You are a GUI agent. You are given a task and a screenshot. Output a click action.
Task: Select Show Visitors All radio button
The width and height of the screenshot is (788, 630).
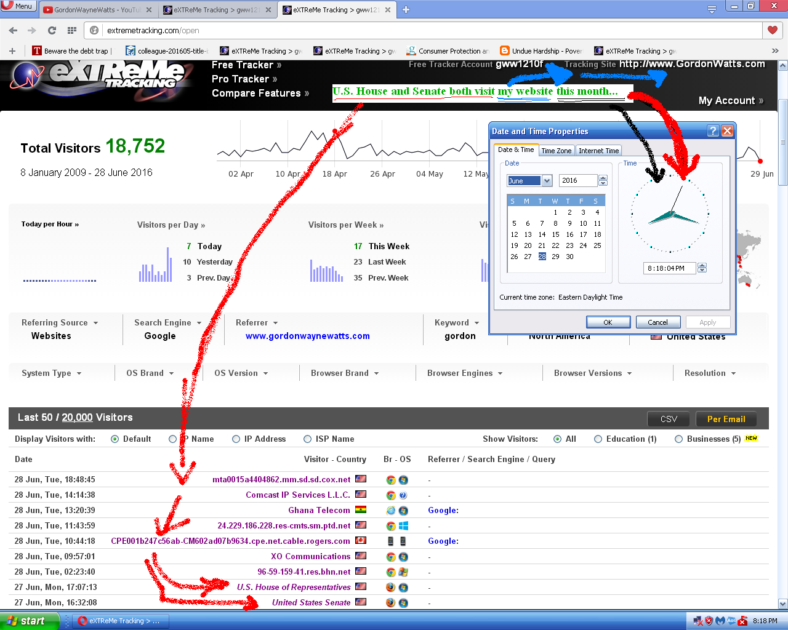coord(557,439)
